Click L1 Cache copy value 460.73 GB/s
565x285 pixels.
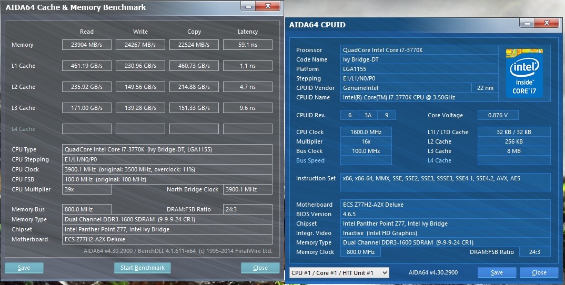(x=194, y=66)
